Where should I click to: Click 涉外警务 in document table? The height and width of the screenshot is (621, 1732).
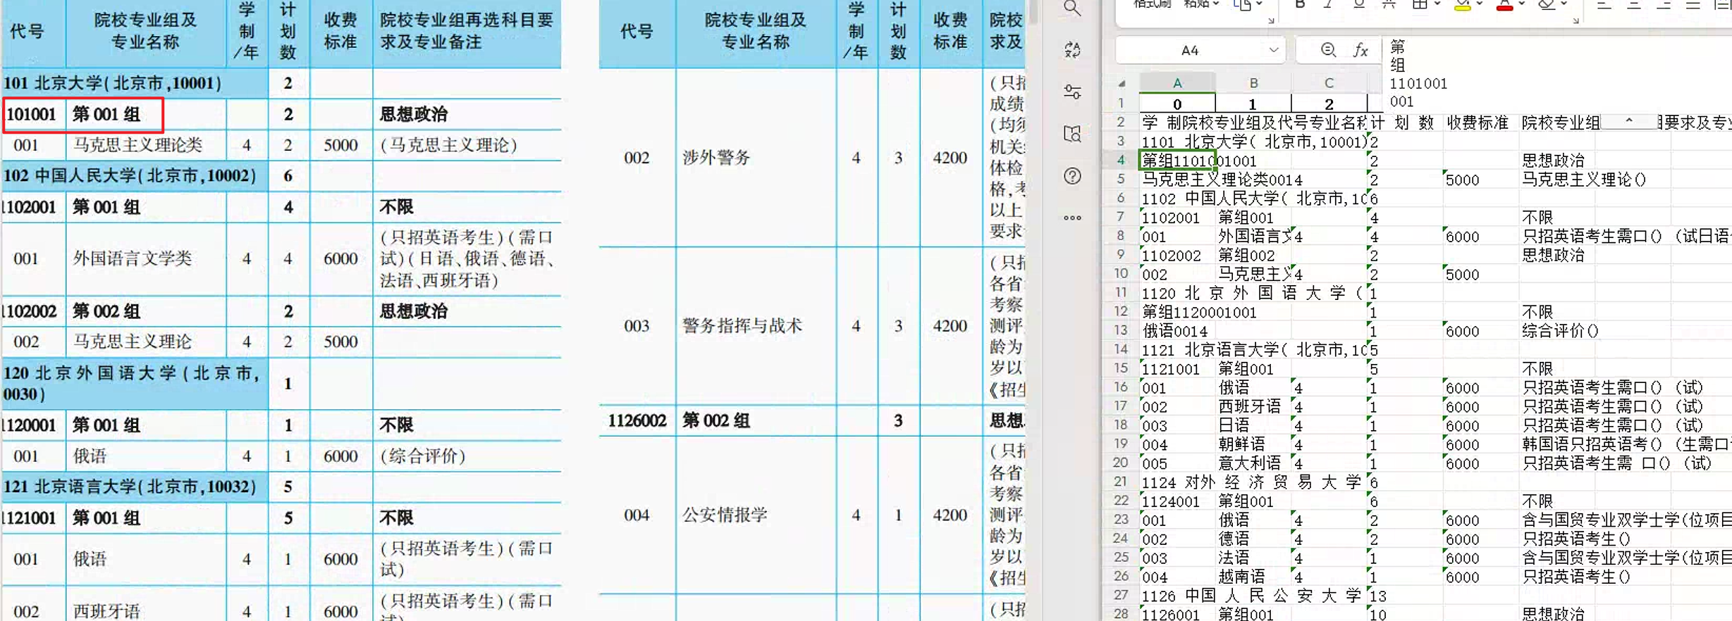coord(716,157)
